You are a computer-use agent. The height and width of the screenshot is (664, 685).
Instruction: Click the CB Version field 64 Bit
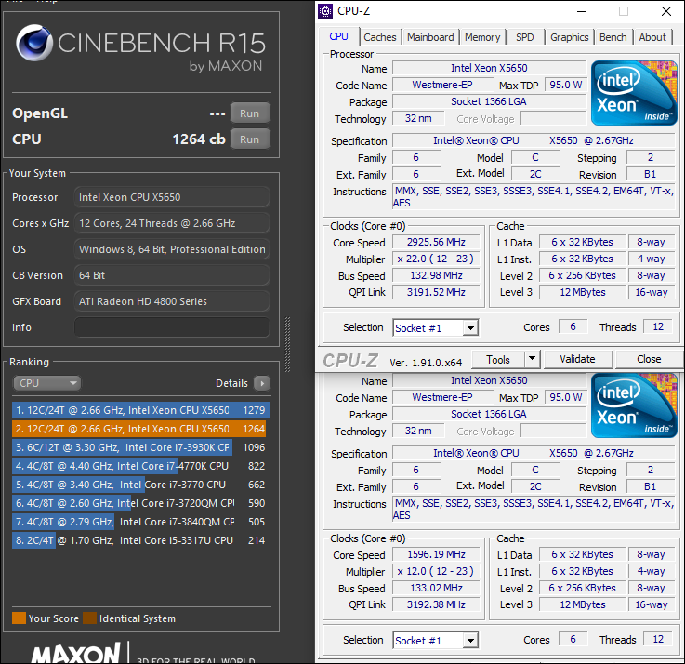[x=172, y=275]
